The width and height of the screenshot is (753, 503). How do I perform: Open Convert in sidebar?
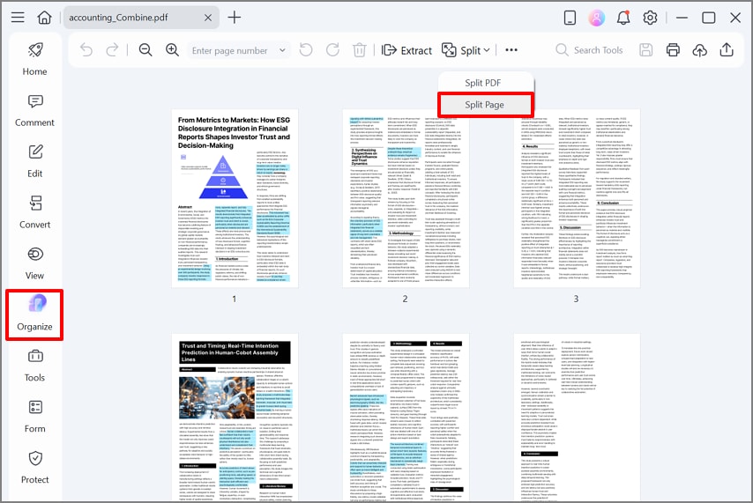click(35, 212)
